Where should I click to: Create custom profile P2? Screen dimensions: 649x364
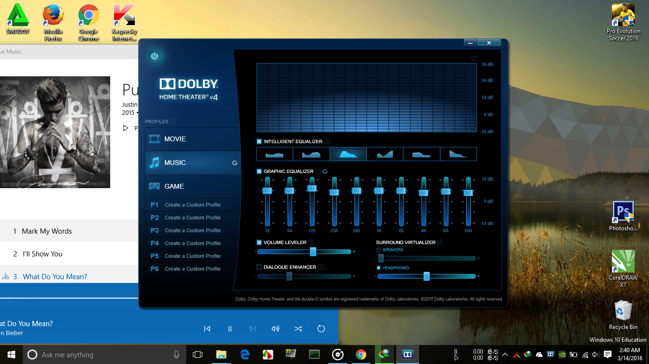[193, 218]
